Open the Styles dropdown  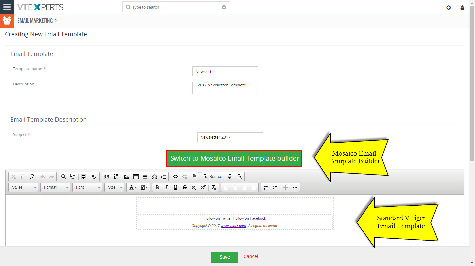[x=23, y=187]
